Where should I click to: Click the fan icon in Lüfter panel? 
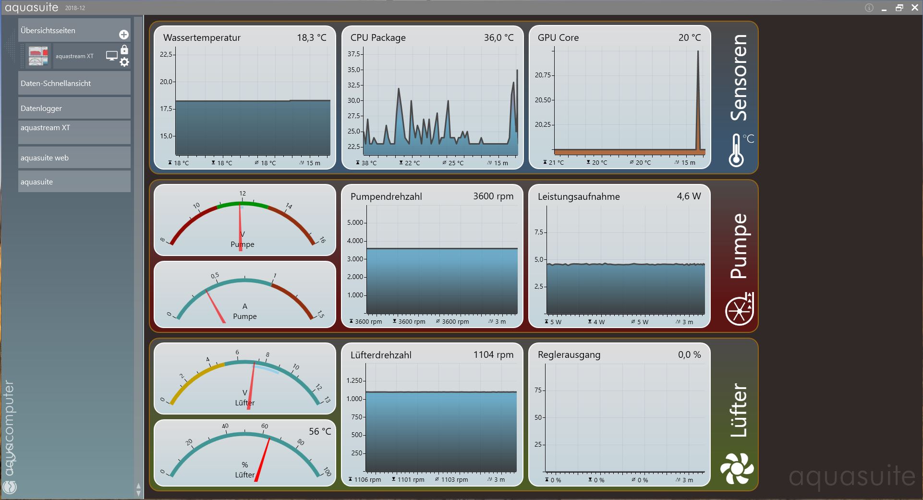737,468
